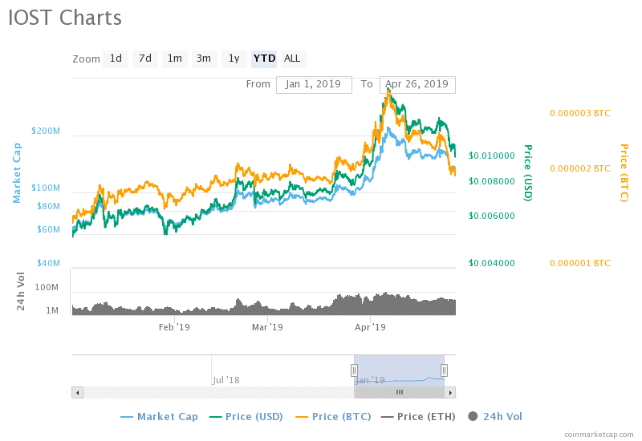
Task: Show ALL time chart data
Action: point(292,59)
